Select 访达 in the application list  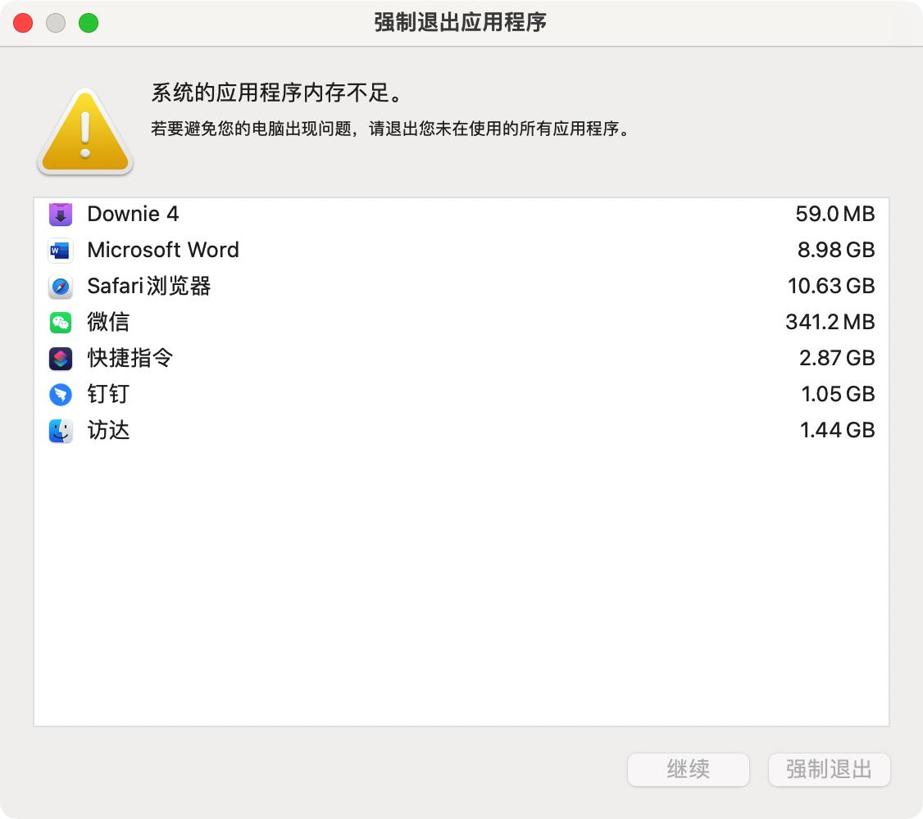[107, 430]
